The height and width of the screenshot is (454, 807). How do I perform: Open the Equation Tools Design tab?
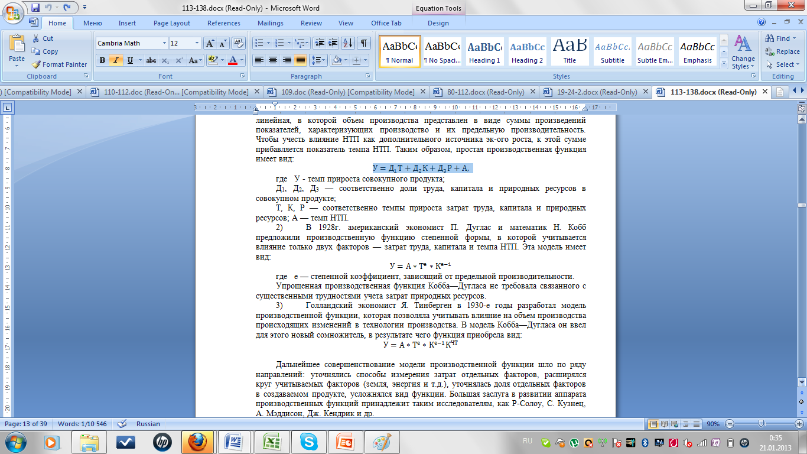[x=438, y=23]
